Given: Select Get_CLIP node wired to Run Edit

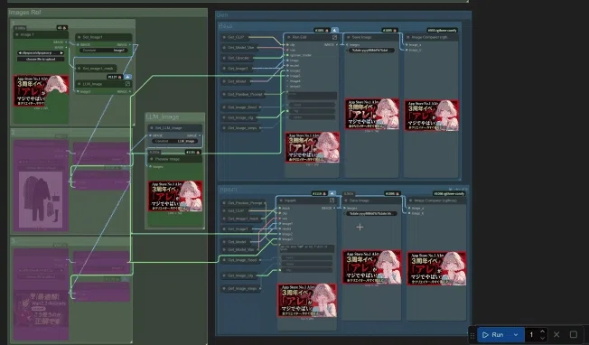Looking at the screenshot, I should click(235, 37).
